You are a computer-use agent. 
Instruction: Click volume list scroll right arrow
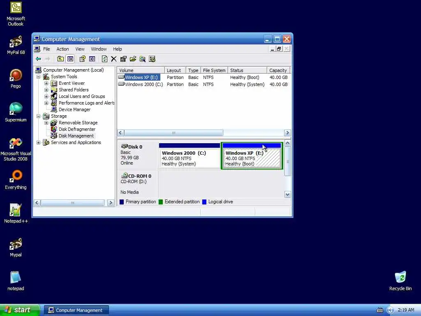(x=287, y=133)
